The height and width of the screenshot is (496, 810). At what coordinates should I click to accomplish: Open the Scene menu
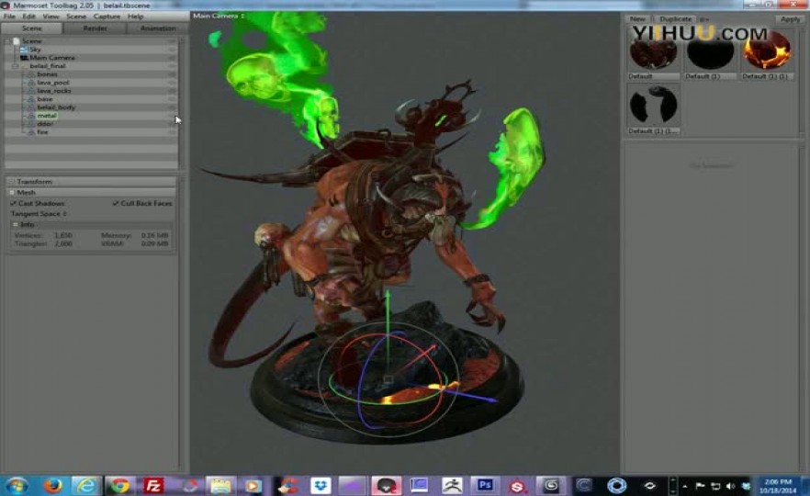(x=76, y=17)
